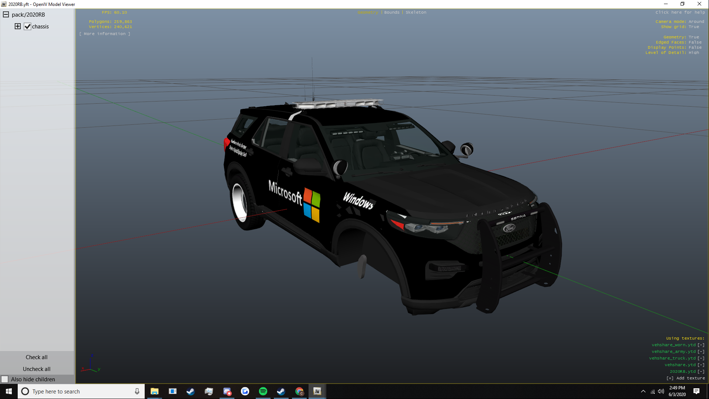Enable the Also hide children checkbox
Screen dimensions: 709x399
(5, 379)
